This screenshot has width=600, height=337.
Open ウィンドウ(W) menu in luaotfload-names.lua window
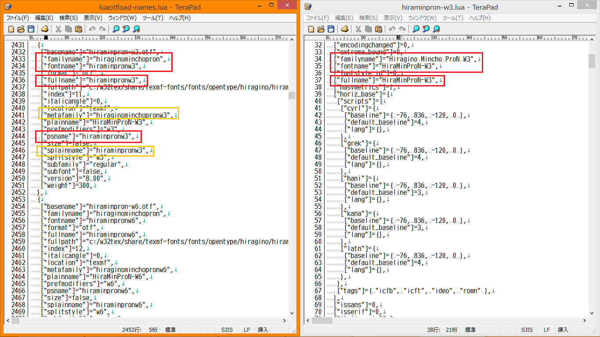pyautogui.click(x=122, y=18)
